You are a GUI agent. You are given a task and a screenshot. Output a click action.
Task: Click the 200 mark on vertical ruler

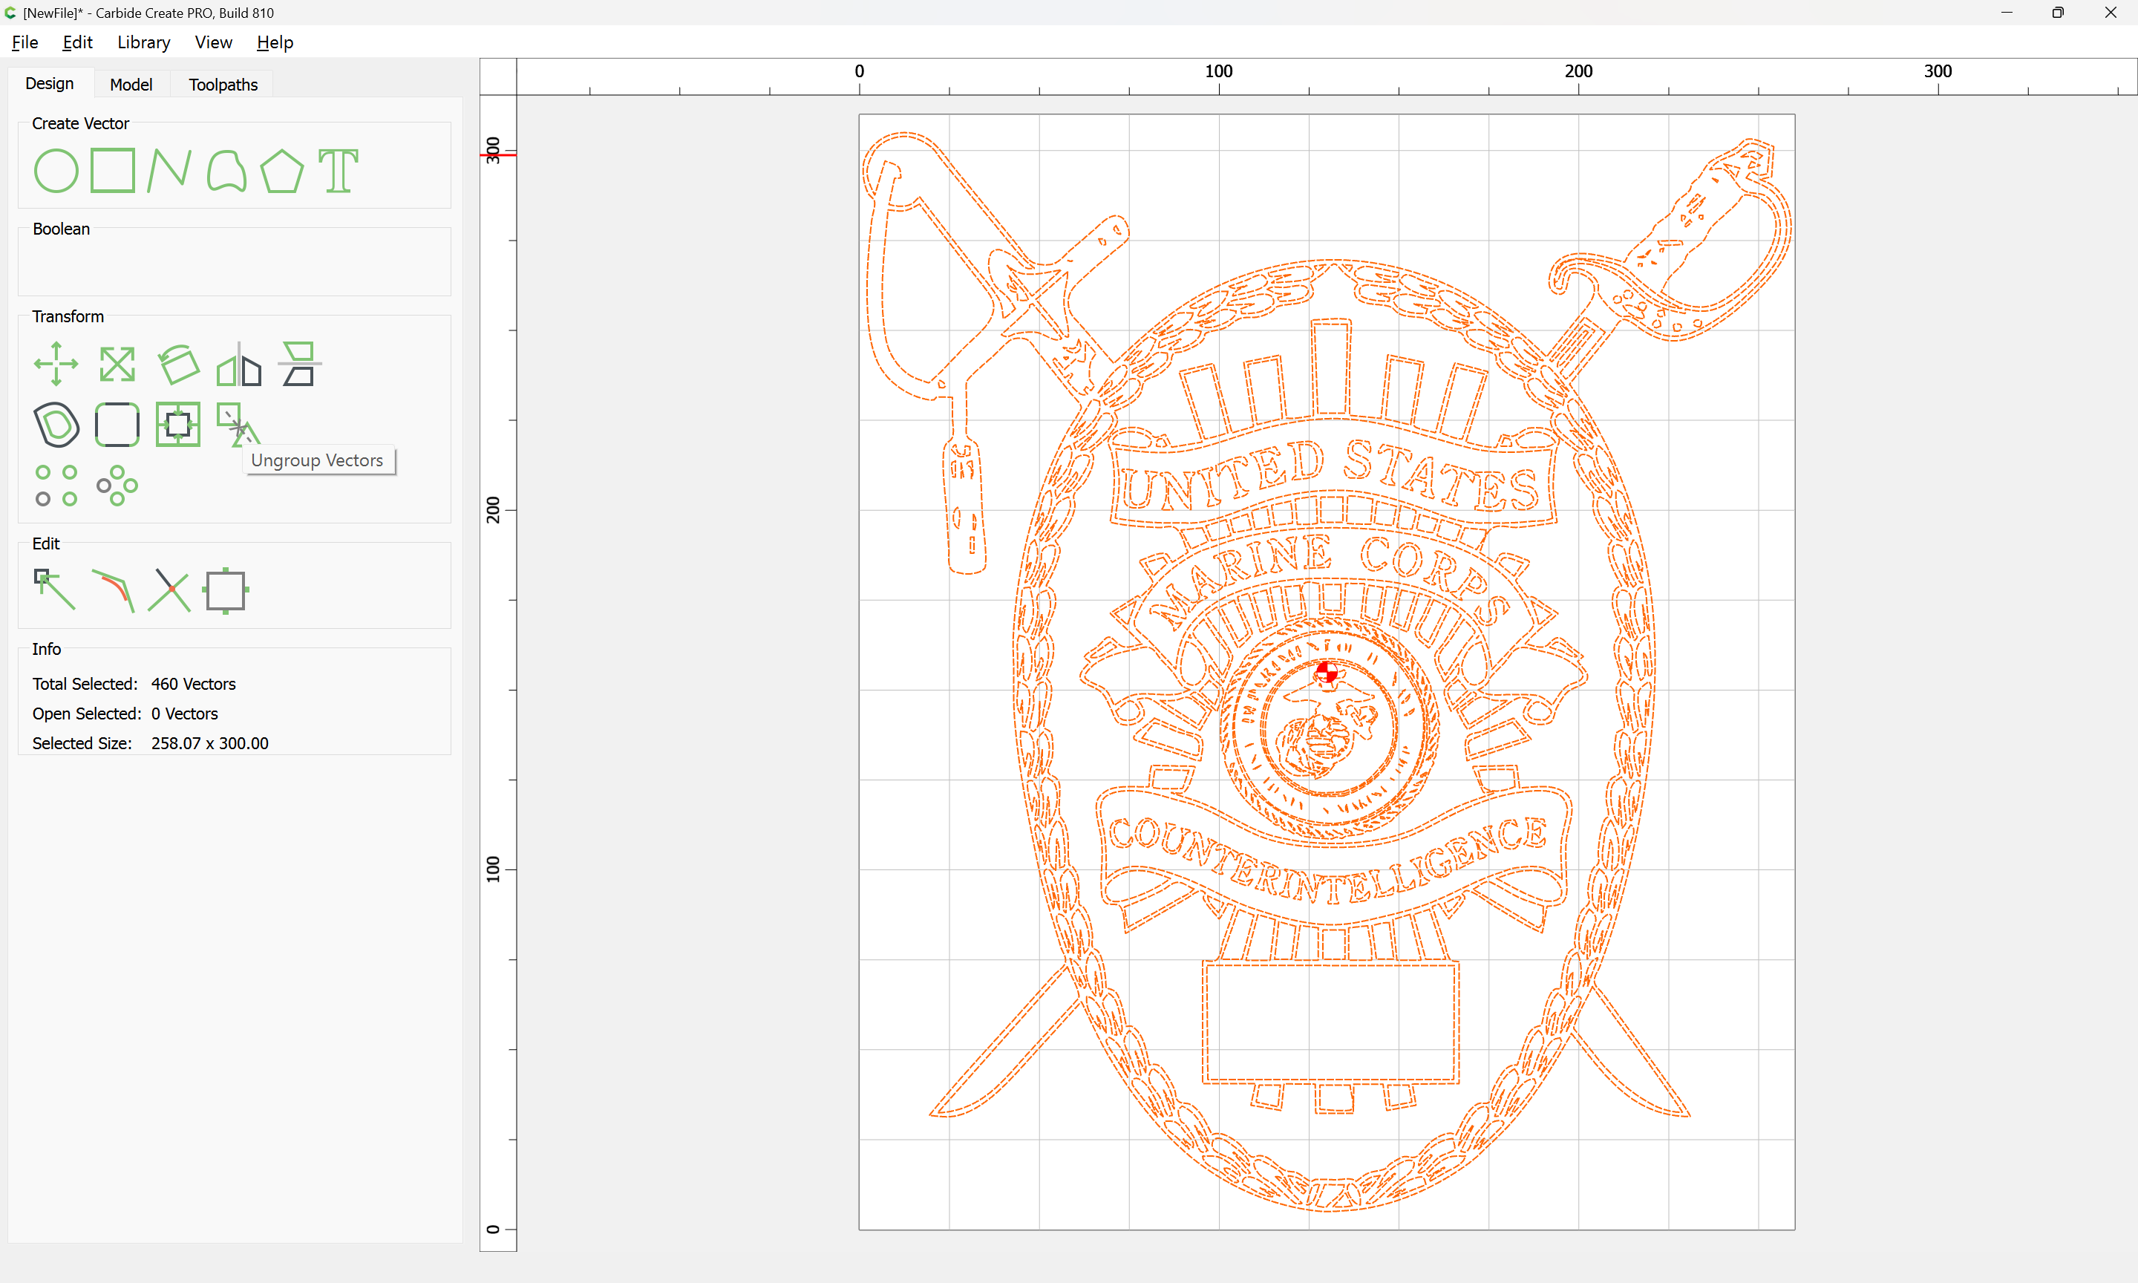[493, 510]
